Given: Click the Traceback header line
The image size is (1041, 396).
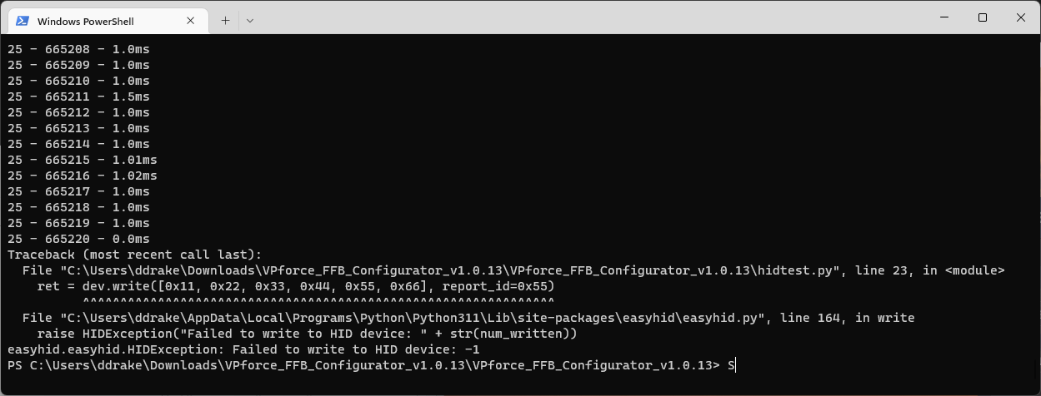Looking at the screenshot, I should click(134, 255).
